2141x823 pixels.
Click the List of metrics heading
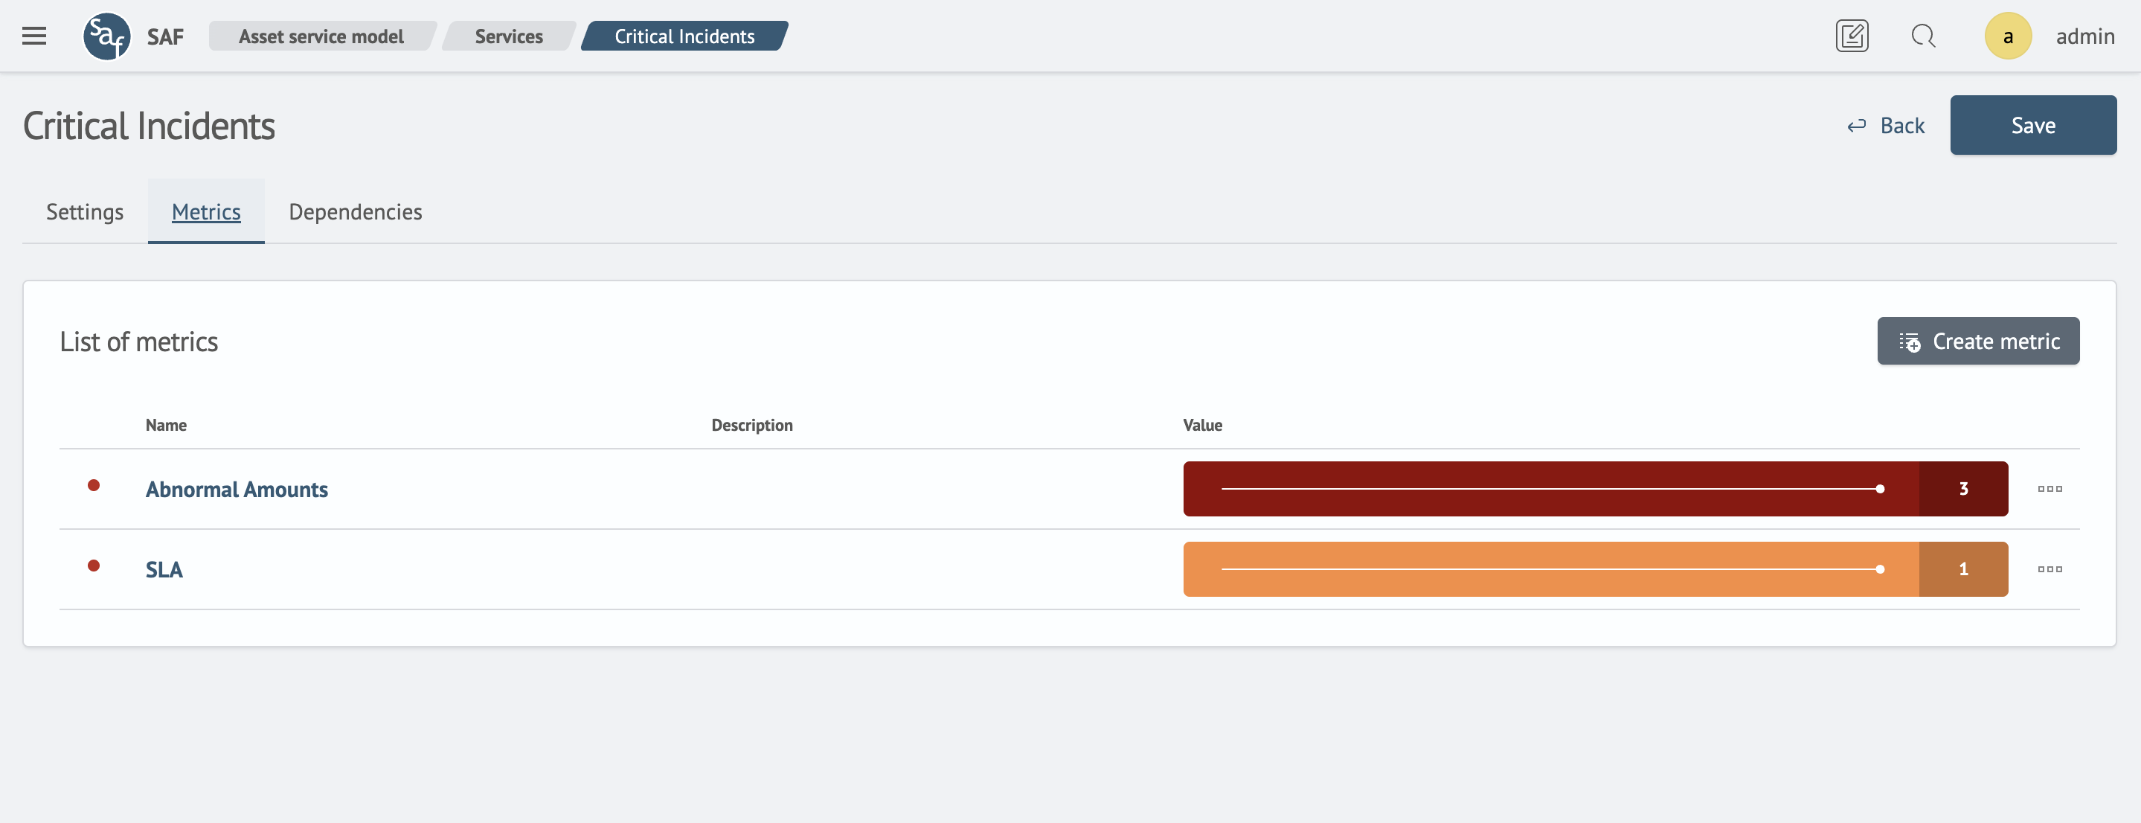point(139,342)
